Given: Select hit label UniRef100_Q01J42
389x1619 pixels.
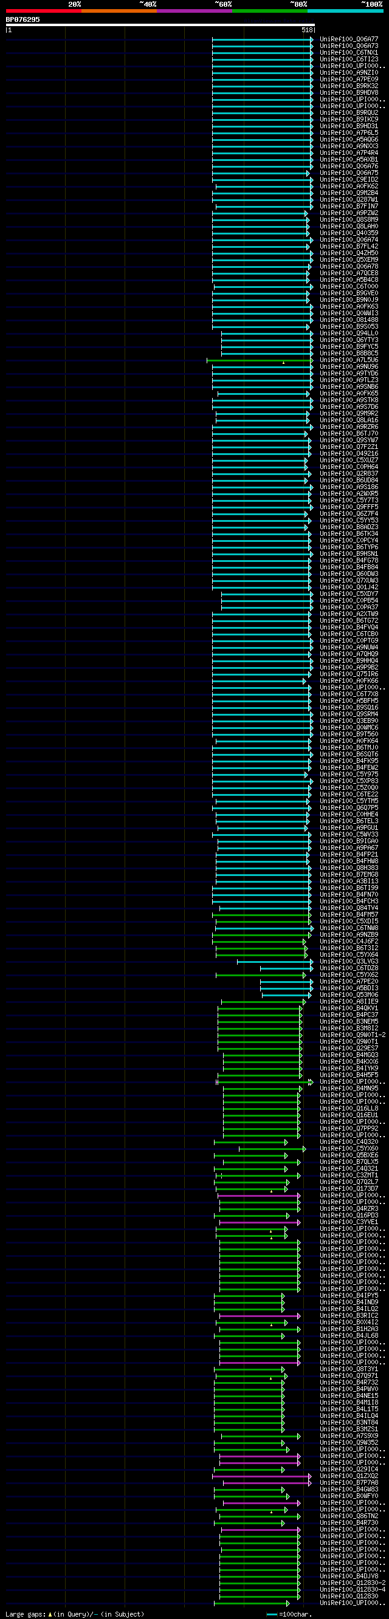Looking at the screenshot, I should coord(349,587).
